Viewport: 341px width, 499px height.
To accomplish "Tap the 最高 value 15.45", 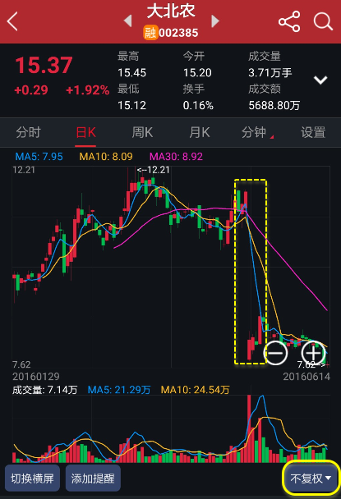I will [x=132, y=73].
